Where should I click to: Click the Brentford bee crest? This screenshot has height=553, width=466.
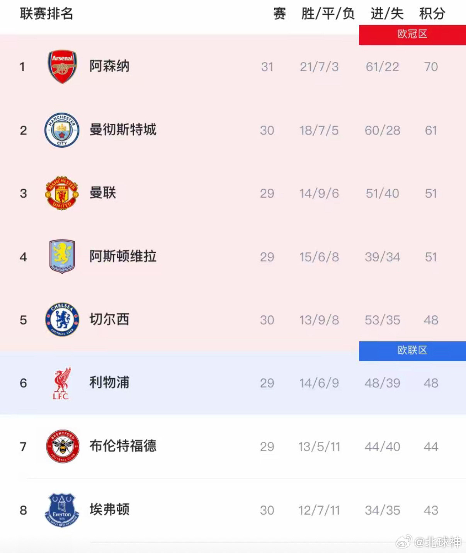pos(62,446)
